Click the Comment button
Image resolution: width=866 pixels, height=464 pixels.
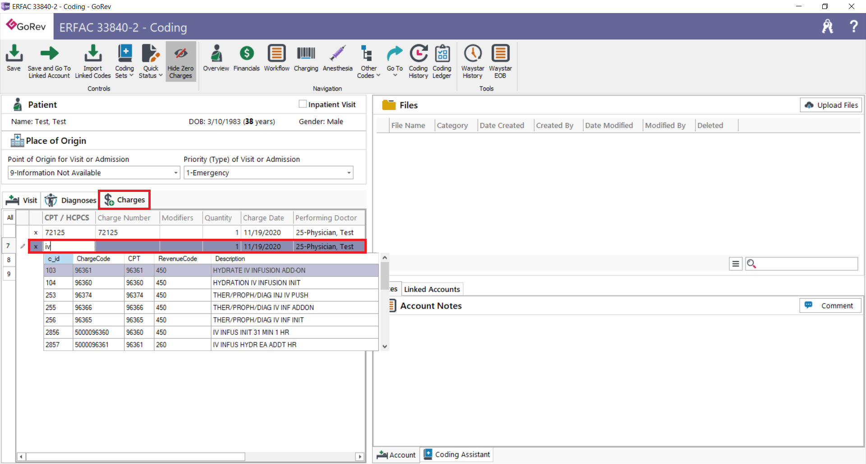coord(830,305)
